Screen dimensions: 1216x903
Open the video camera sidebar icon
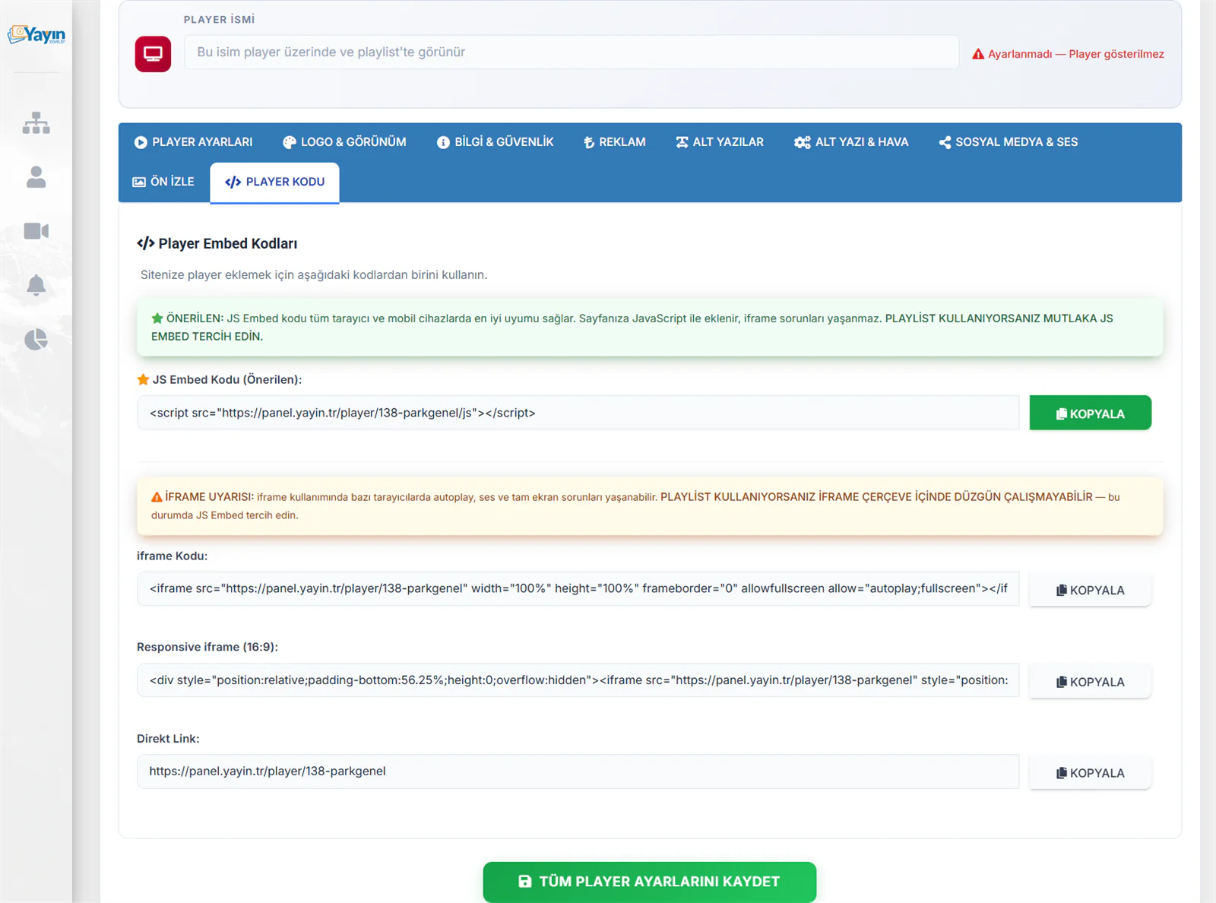(x=36, y=231)
